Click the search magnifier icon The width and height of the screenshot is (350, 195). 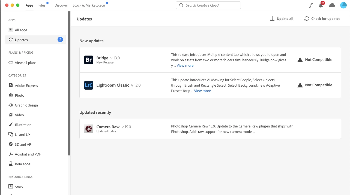point(181,5)
